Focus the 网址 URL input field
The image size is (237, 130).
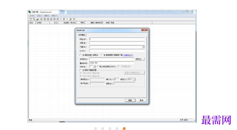[x=117, y=39]
